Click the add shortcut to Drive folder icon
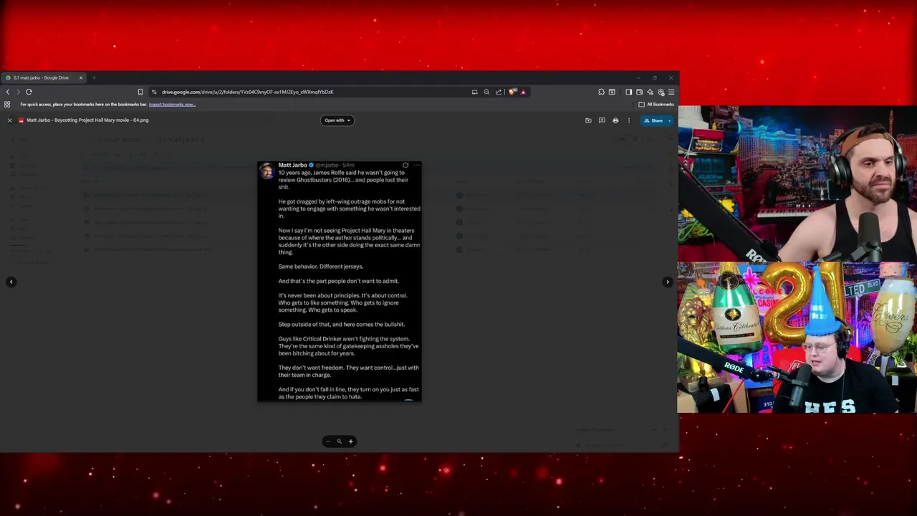 [588, 120]
